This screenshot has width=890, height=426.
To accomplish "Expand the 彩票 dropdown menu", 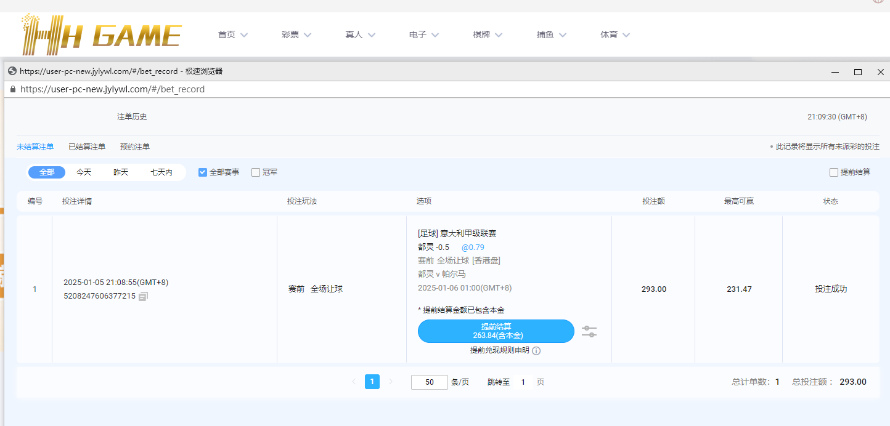I will click(296, 35).
